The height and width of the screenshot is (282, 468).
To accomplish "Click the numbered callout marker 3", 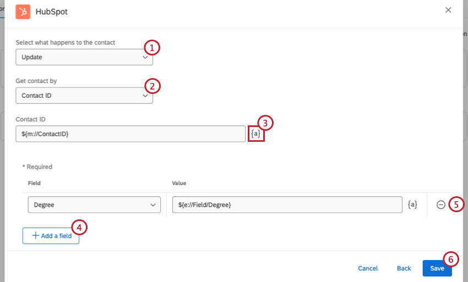I will pos(265,123).
